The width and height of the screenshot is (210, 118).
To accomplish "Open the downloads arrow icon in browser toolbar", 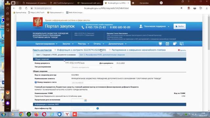I will point(207,8).
